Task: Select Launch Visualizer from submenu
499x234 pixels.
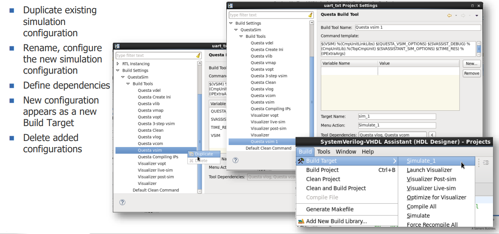Action: point(436,170)
